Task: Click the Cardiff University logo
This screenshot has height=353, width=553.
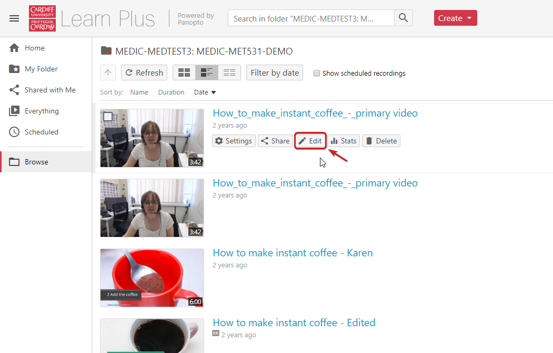Action: [x=42, y=18]
